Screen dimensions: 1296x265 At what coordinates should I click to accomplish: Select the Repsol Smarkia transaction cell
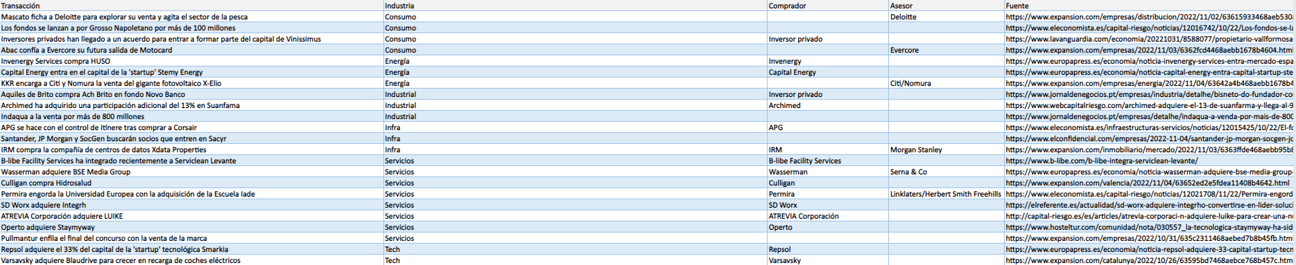click(192, 249)
